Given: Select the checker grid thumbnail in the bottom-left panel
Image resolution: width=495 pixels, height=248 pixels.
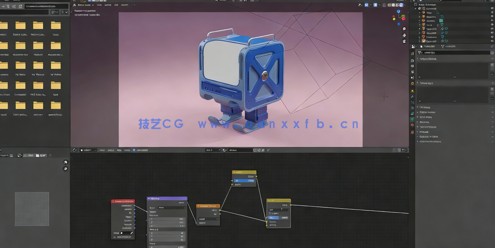Looking at the screenshot, I should [x=32, y=208].
